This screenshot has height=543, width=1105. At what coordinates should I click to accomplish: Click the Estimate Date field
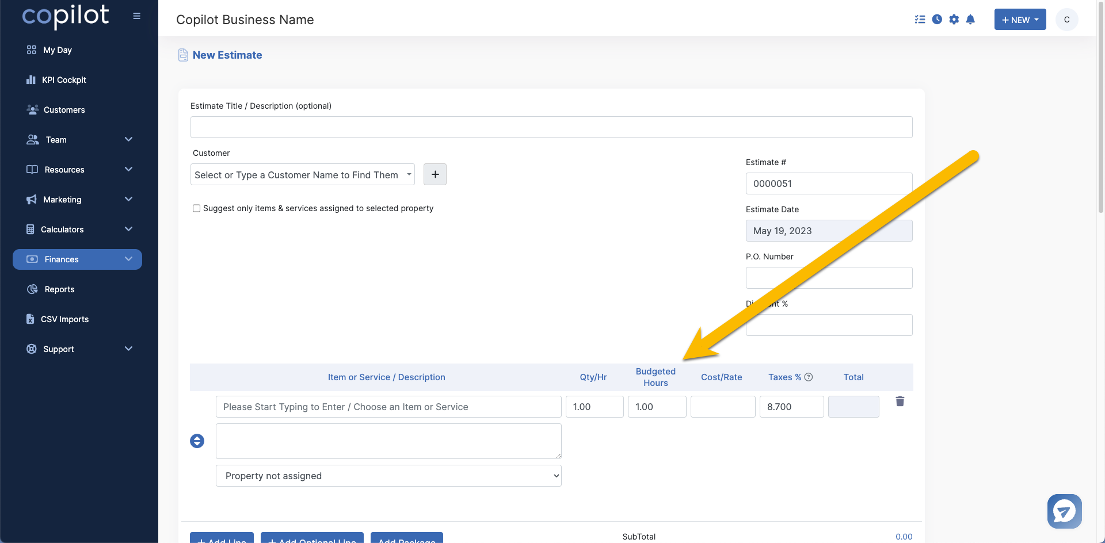pyautogui.click(x=829, y=231)
